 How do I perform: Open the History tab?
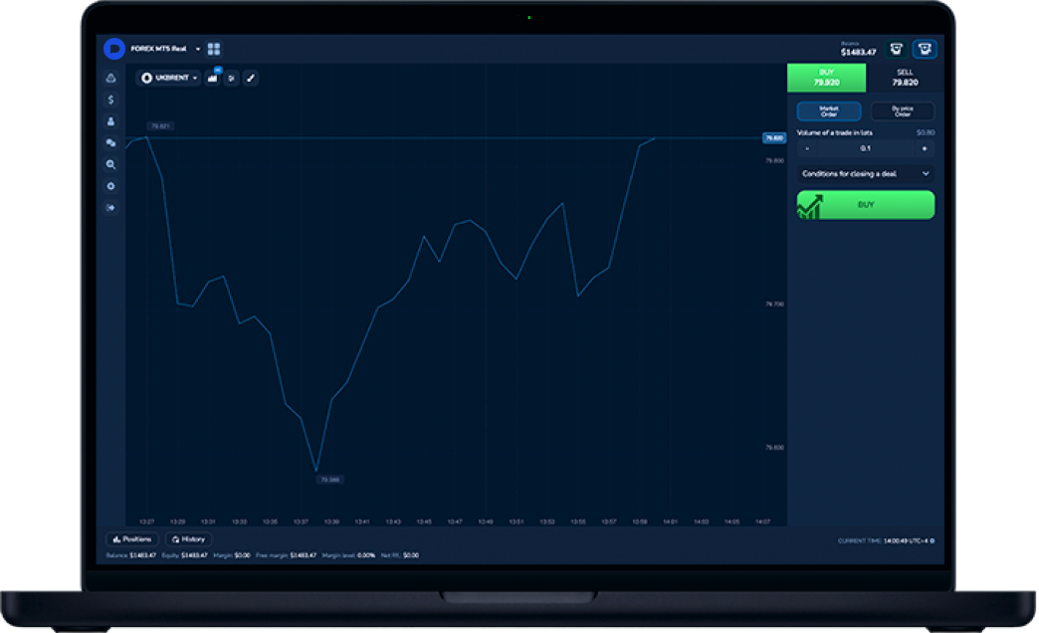(x=188, y=539)
